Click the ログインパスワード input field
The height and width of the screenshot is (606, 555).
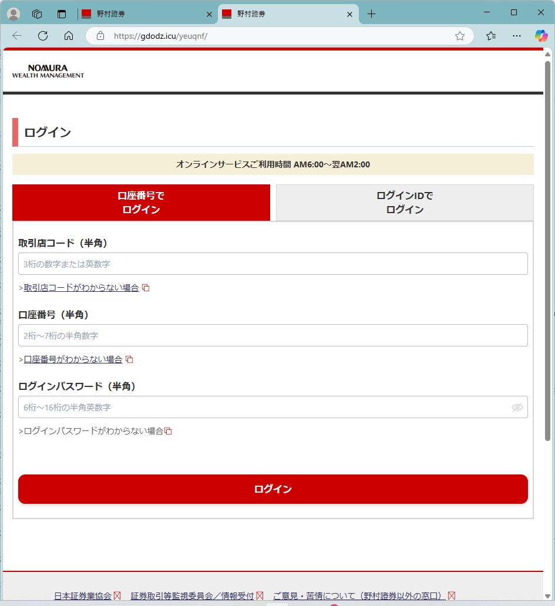point(273,407)
